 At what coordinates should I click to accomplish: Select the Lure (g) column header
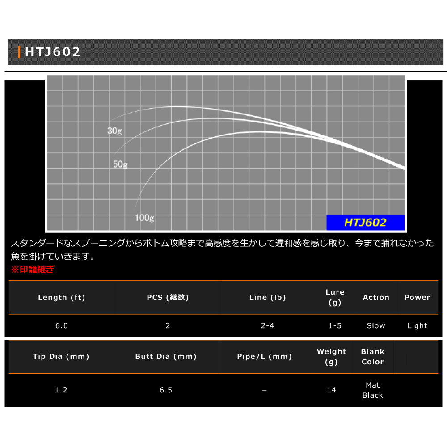335,297
